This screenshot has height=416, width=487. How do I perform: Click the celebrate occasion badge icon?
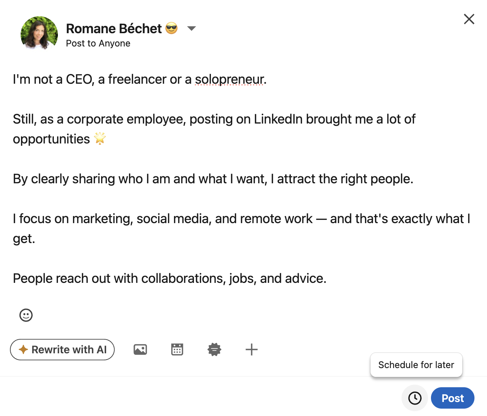click(x=214, y=349)
